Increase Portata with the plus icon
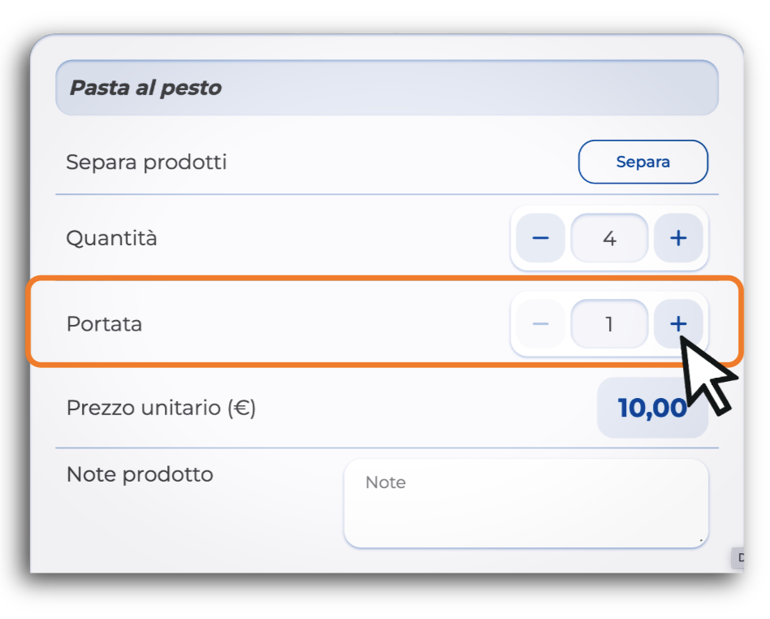 [x=678, y=324]
